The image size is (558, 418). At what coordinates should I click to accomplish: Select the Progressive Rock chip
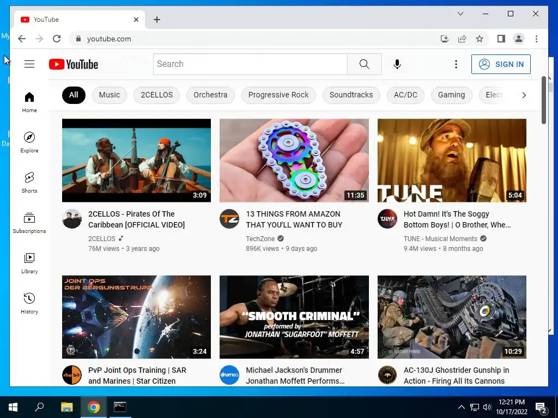tap(278, 95)
